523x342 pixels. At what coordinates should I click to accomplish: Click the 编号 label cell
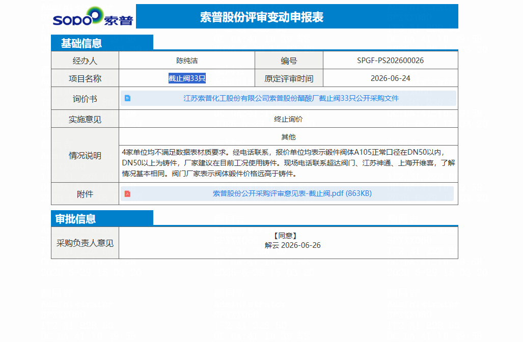coord(289,61)
